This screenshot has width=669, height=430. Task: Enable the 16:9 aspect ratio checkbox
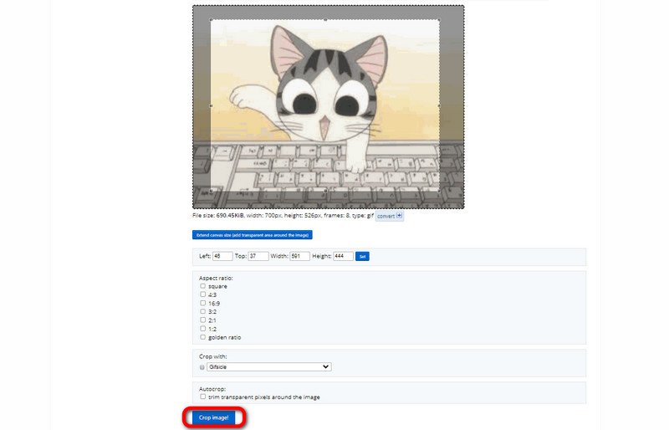pyautogui.click(x=202, y=303)
